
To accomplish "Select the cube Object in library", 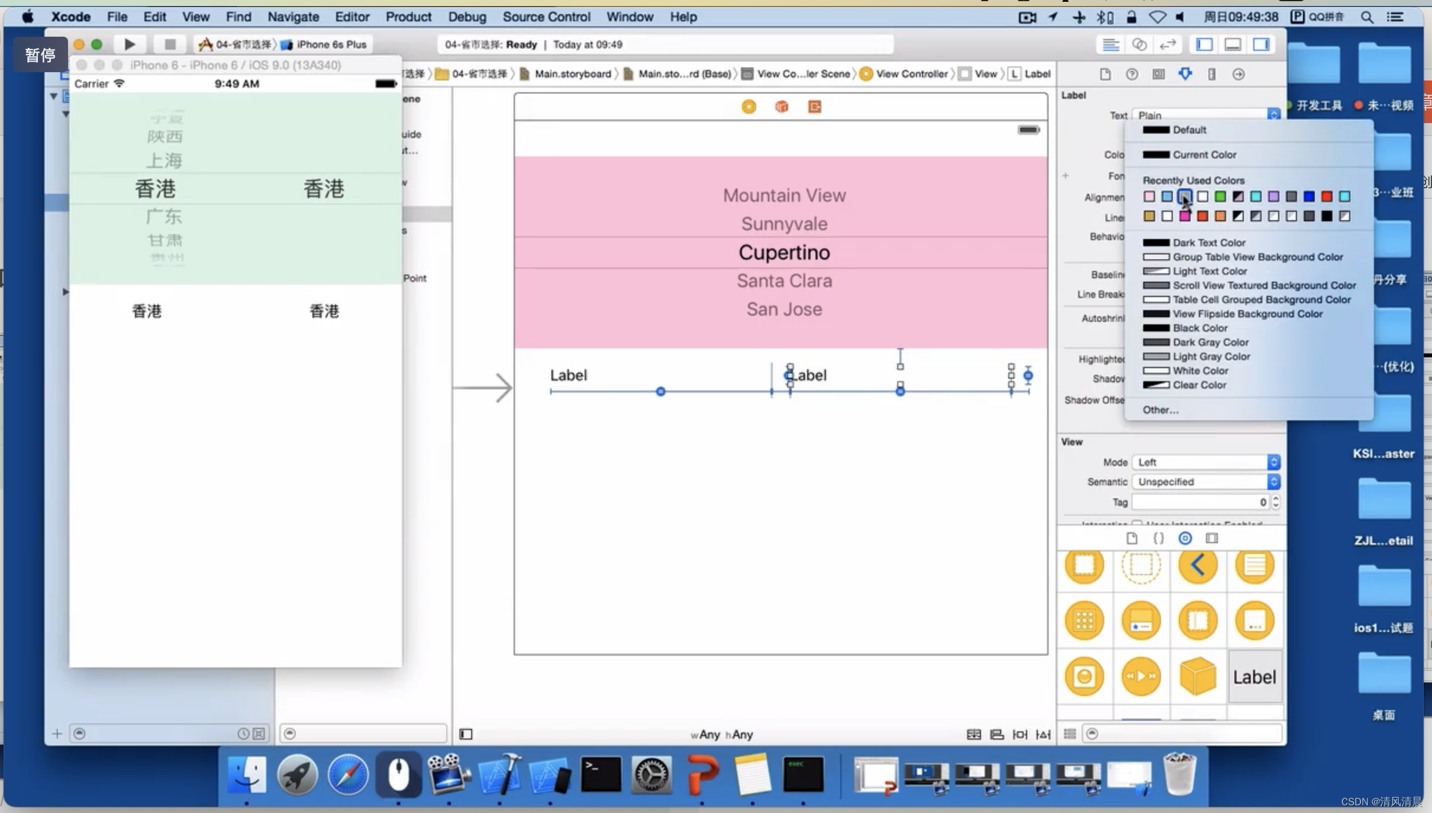I will (x=1198, y=676).
